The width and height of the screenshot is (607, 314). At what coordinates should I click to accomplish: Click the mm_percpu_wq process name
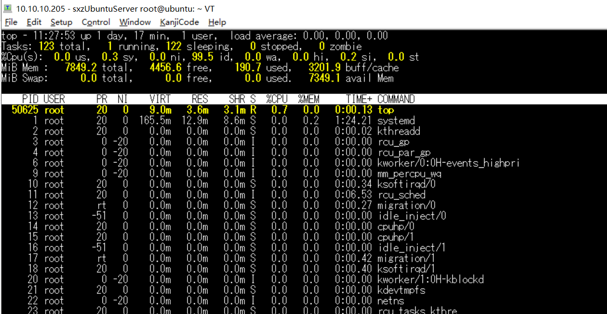tap(409, 174)
